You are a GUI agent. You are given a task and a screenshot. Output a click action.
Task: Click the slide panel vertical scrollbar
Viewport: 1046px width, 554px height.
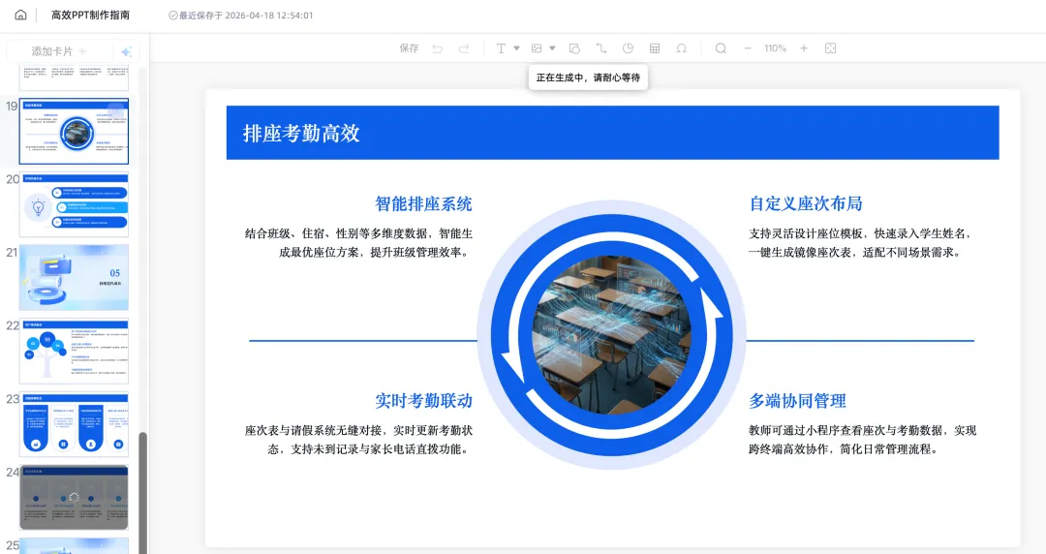click(x=142, y=493)
